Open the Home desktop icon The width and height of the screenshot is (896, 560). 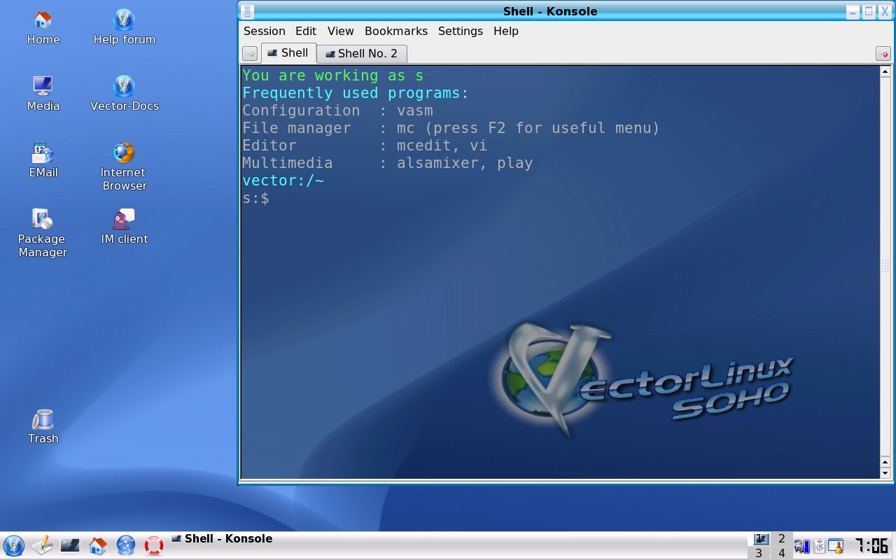[x=43, y=28]
